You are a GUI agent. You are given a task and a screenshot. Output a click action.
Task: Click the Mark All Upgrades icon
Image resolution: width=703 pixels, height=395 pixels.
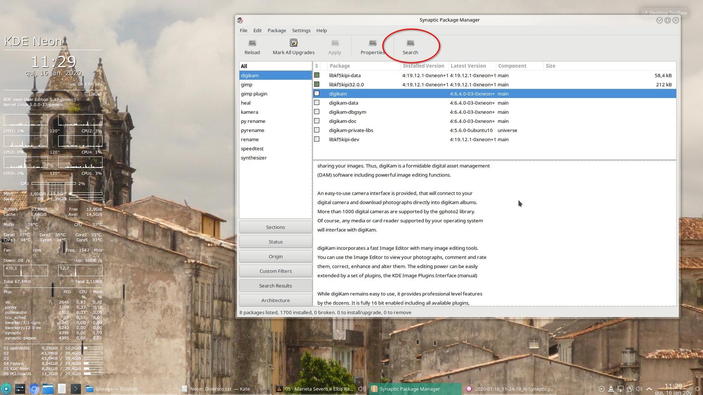coord(294,43)
